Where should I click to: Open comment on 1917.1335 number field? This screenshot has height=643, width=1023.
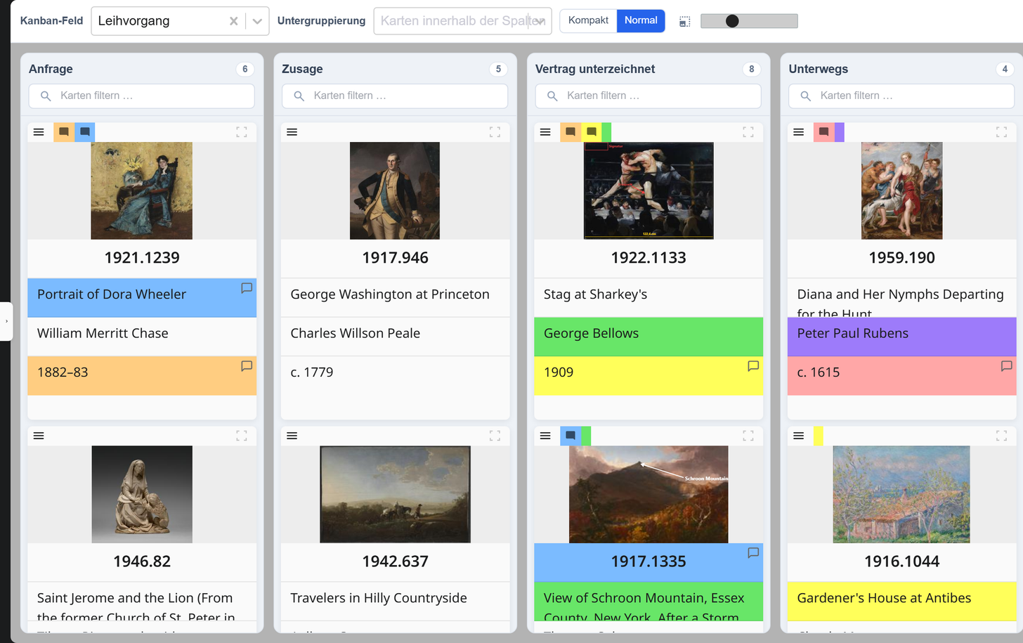click(x=753, y=553)
